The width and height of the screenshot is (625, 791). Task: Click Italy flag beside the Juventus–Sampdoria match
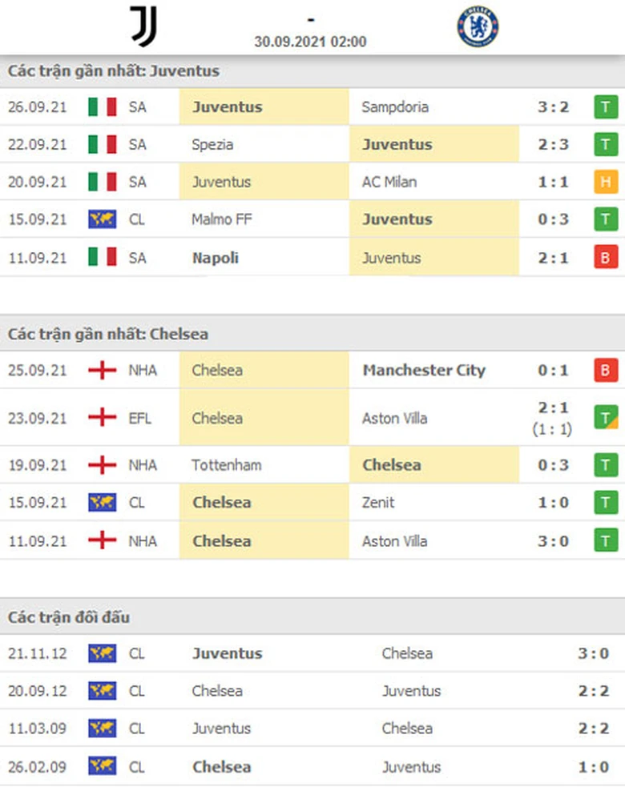tap(102, 106)
